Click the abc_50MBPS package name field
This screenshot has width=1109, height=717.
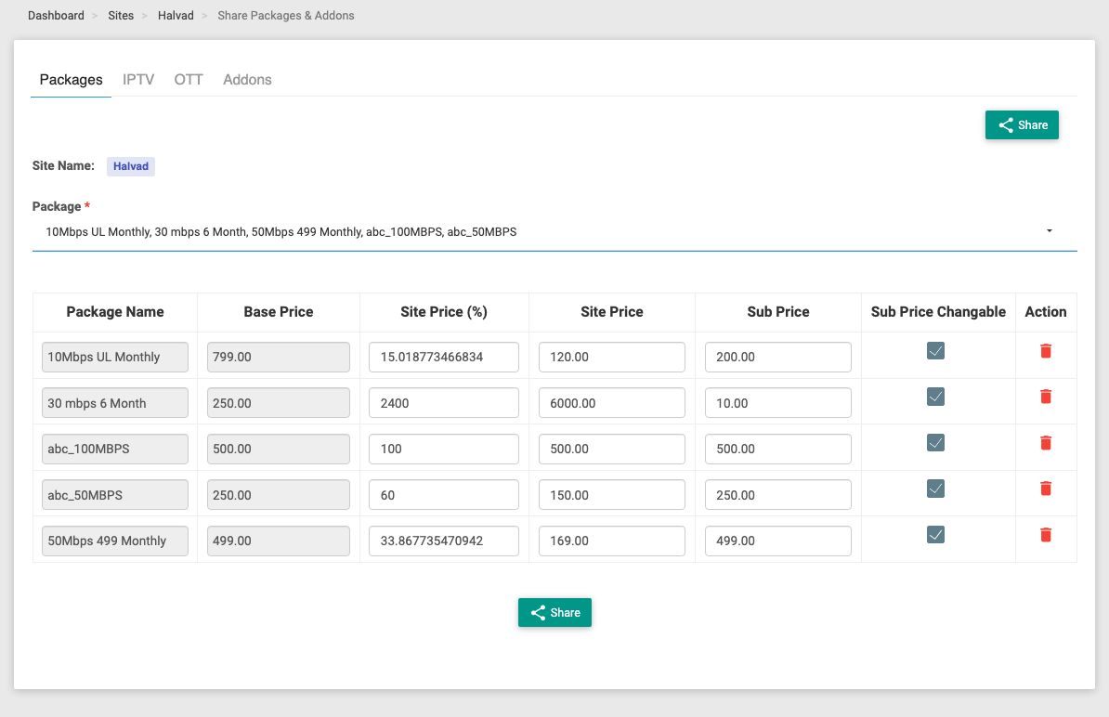coord(114,495)
